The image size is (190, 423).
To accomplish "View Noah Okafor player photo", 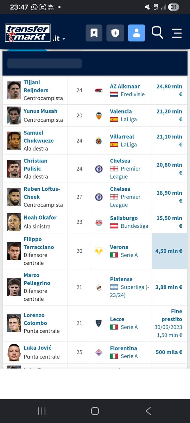I will pyautogui.click(x=14, y=222).
